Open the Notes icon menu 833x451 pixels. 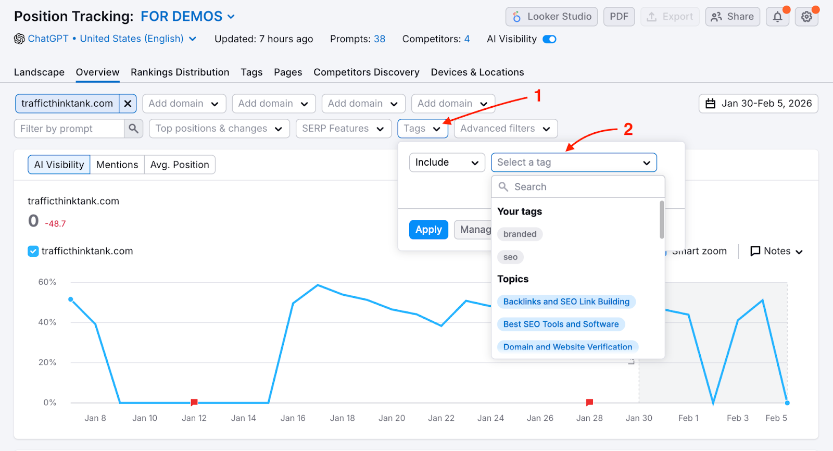776,251
